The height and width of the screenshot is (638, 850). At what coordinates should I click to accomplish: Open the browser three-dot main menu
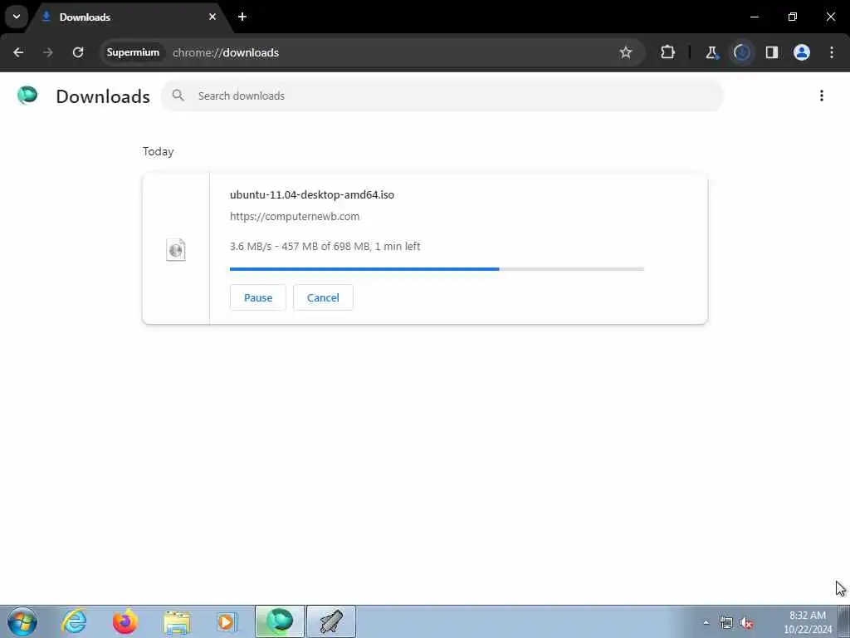[832, 52]
